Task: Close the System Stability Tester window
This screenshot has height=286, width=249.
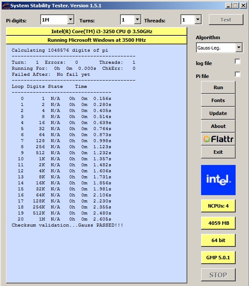Action: [243, 6]
